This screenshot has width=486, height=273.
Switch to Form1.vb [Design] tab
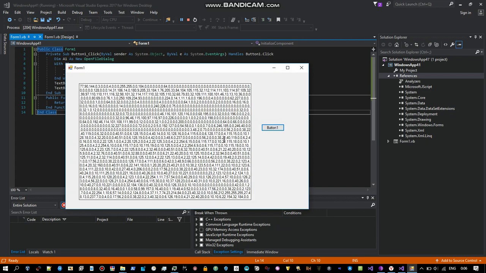coord(59,37)
